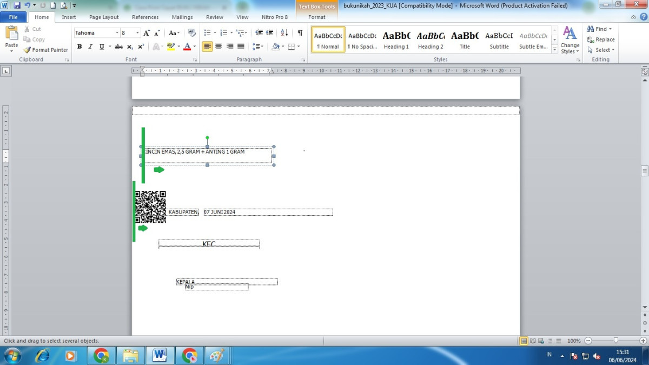
Task: Click the Save icon in Quick Access toolbar
Action: coord(17,5)
